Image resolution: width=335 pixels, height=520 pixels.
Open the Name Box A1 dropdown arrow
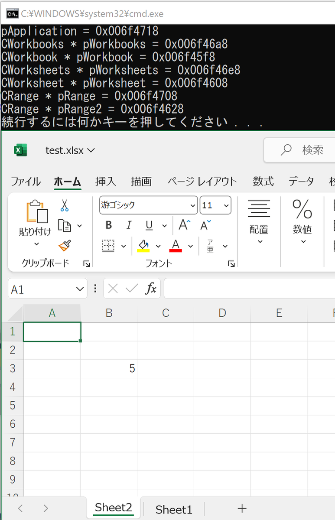tap(80, 289)
